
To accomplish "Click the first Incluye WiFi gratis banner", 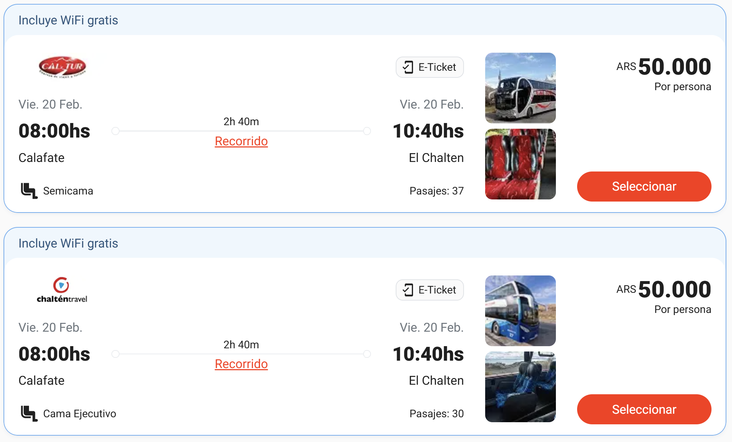I will (68, 21).
